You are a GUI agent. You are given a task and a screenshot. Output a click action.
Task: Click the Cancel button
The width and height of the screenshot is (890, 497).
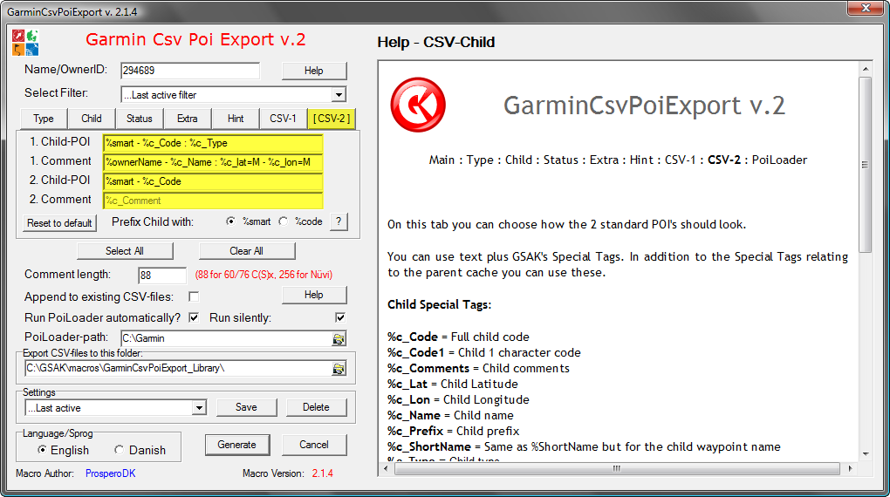pyautogui.click(x=314, y=445)
